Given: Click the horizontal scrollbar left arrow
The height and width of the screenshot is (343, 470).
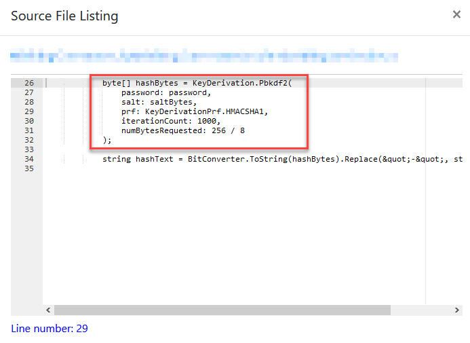Looking at the screenshot, I should [x=48, y=310].
